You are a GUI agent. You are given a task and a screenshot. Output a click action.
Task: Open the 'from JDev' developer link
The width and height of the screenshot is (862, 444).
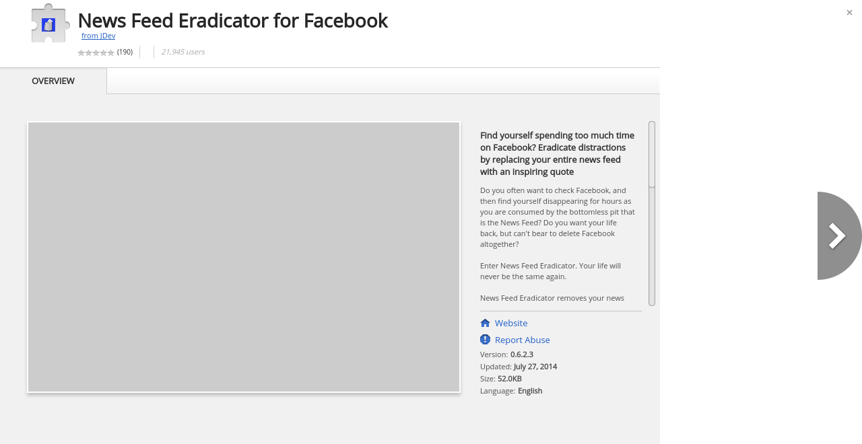98,36
